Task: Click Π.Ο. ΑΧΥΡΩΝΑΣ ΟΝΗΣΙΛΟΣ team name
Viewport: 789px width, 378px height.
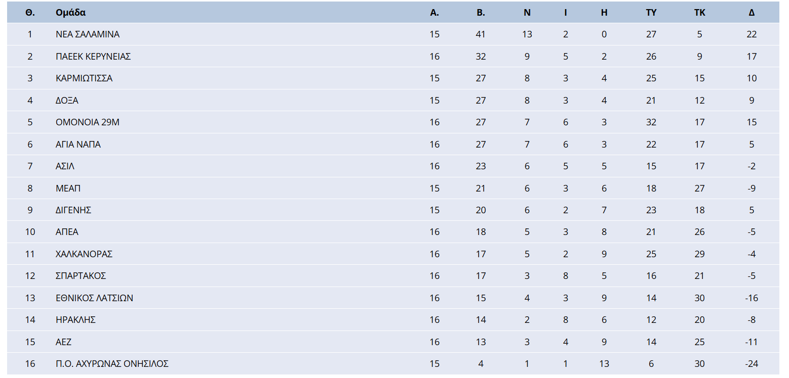Action: tap(112, 364)
